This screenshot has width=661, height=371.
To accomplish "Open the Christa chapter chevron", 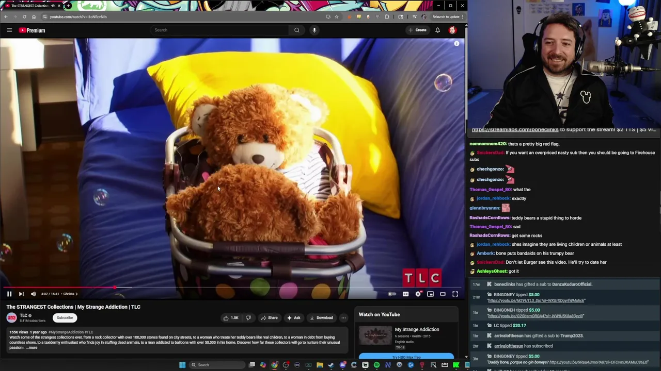I will (x=76, y=294).
